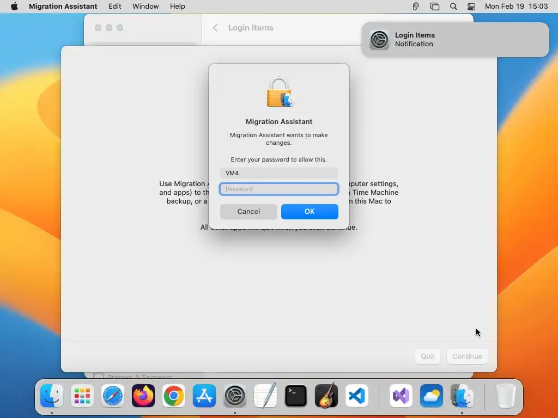Screen dimensions: 558x418
Task: Open the App Store from the Dock
Action: (x=204, y=396)
